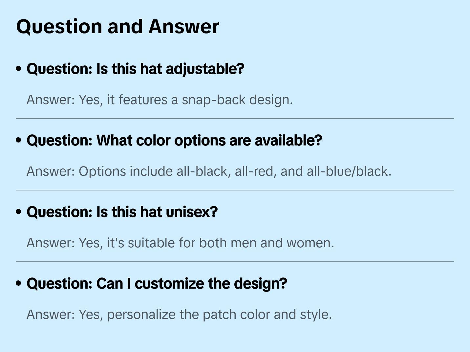Click the snap-back design answer text
This screenshot has width=470, height=352.
coord(160,100)
